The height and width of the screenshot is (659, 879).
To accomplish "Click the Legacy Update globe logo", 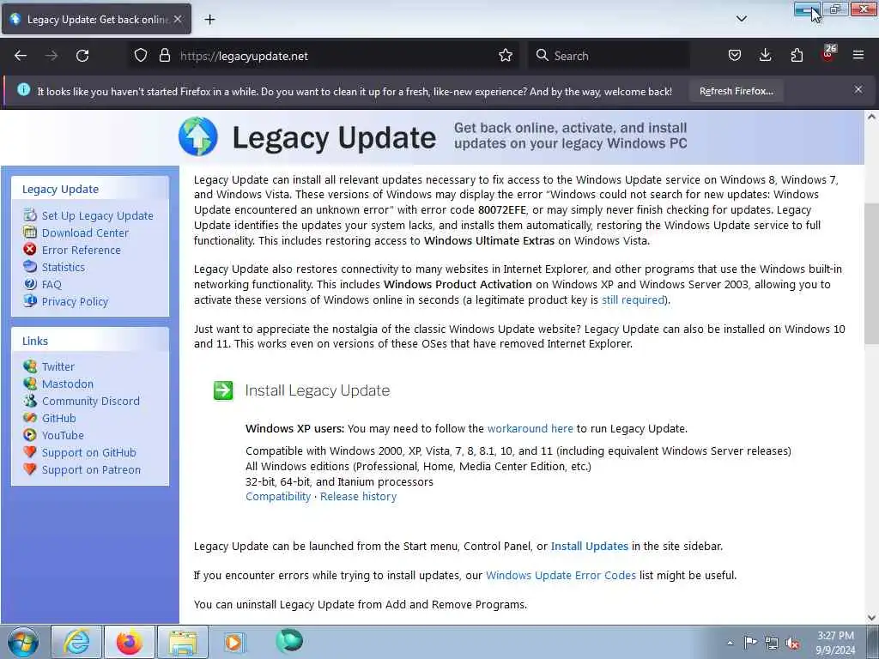I will 198,136.
